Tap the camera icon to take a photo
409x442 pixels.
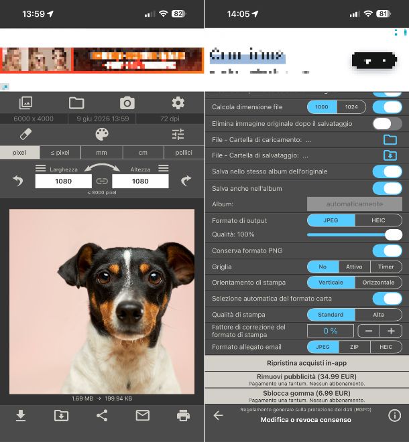point(127,103)
